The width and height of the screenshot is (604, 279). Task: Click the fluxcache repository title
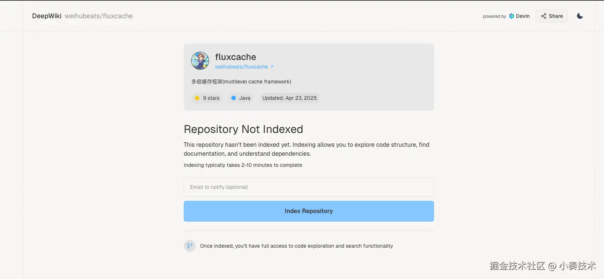click(235, 57)
